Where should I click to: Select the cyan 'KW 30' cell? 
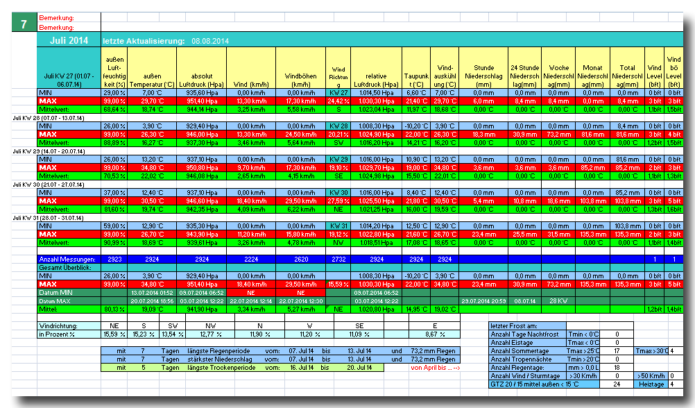[x=338, y=192]
